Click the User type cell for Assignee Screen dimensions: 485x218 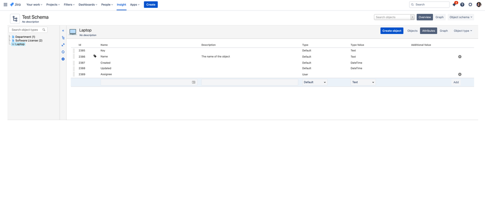point(305,74)
